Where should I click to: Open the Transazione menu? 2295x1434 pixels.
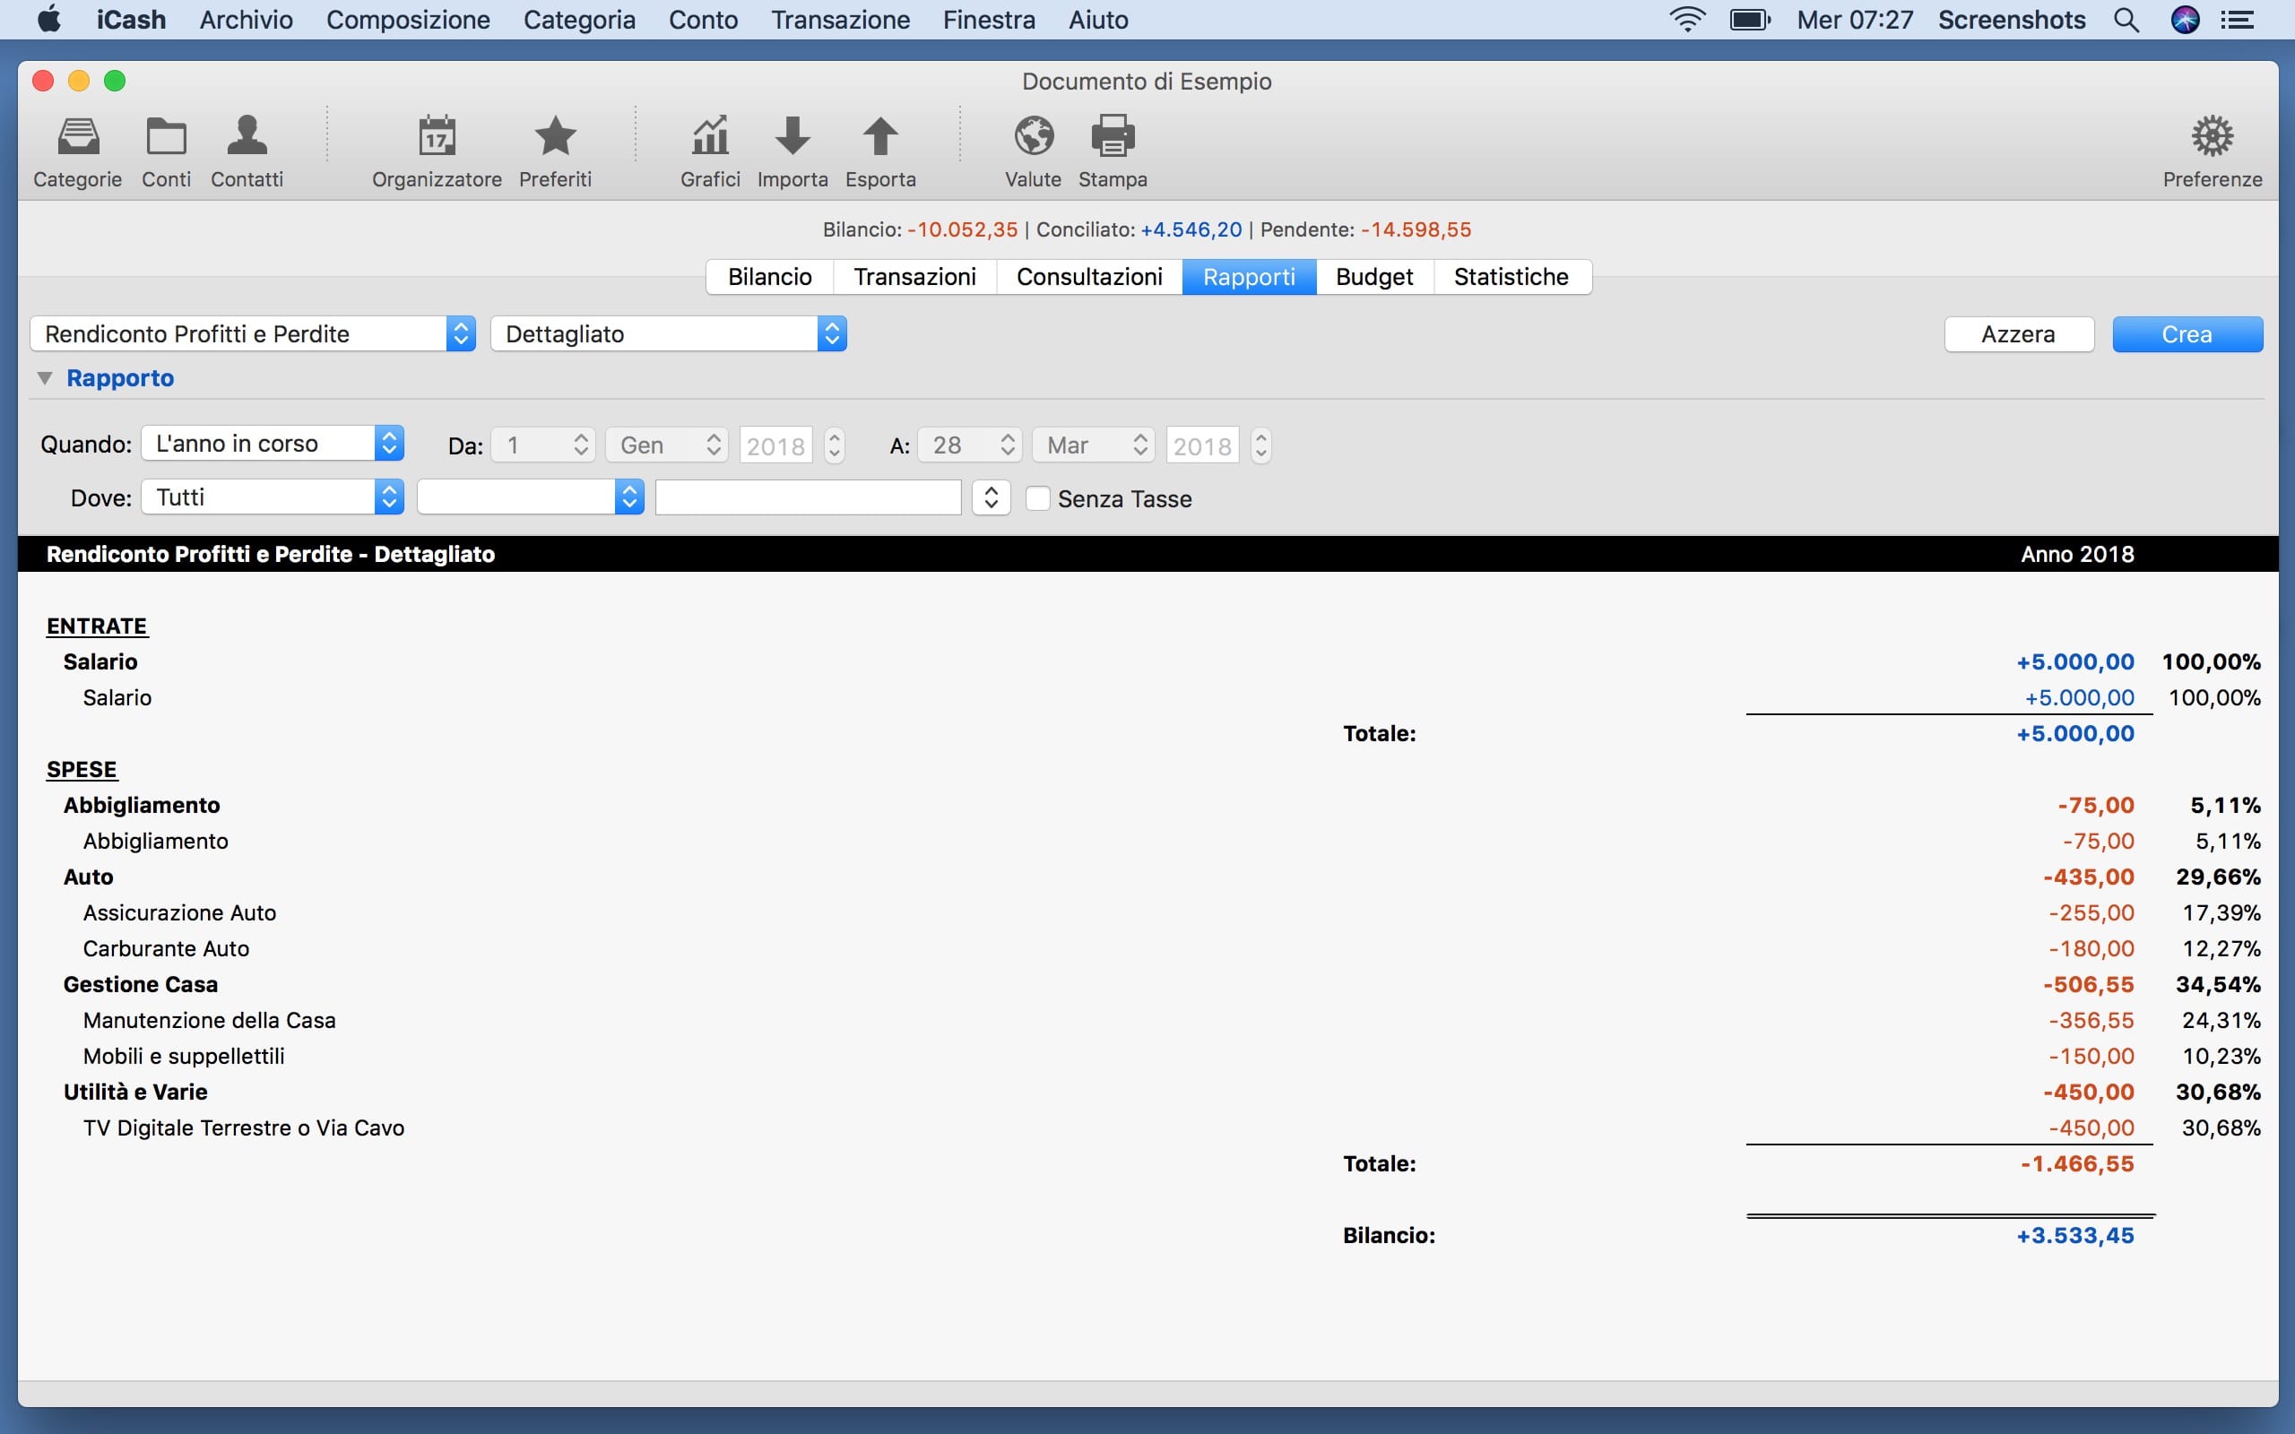[839, 19]
